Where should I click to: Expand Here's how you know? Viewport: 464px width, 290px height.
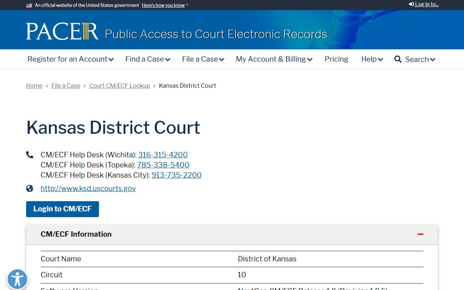coord(165,5)
